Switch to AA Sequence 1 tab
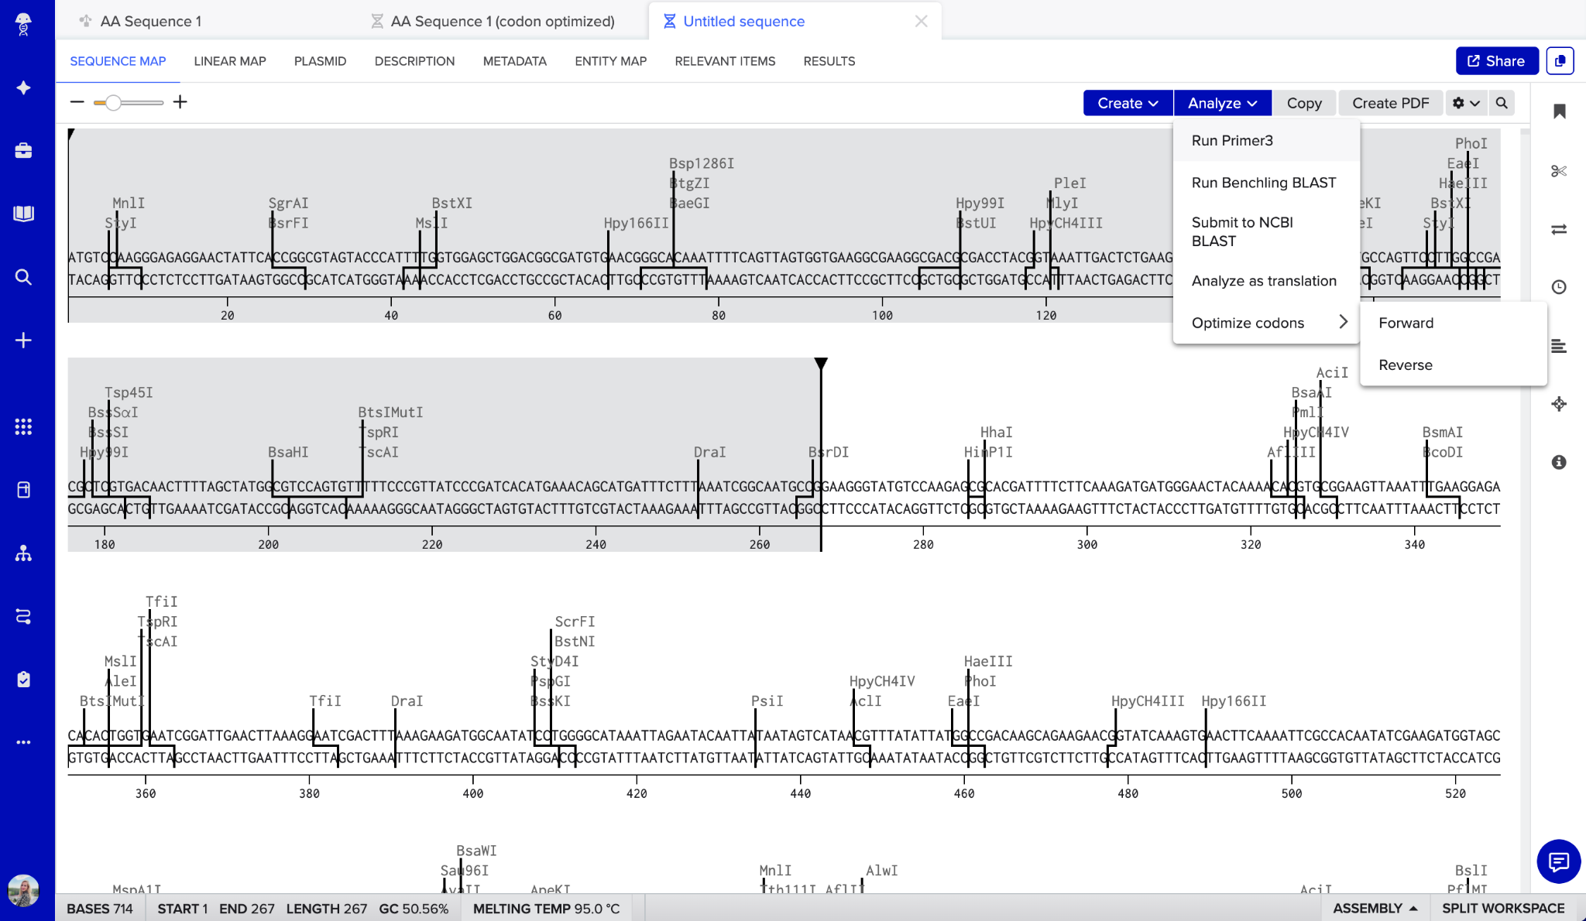This screenshot has width=1586, height=921. pyautogui.click(x=151, y=22)
